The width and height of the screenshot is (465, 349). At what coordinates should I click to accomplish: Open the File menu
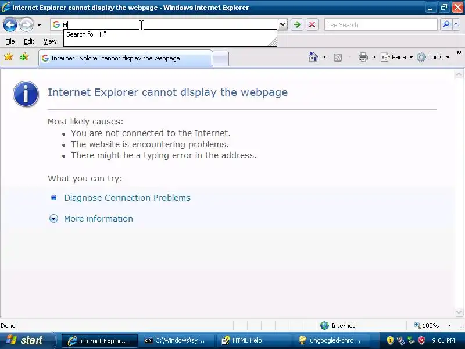pyautogui.click(x=10, y=41)
